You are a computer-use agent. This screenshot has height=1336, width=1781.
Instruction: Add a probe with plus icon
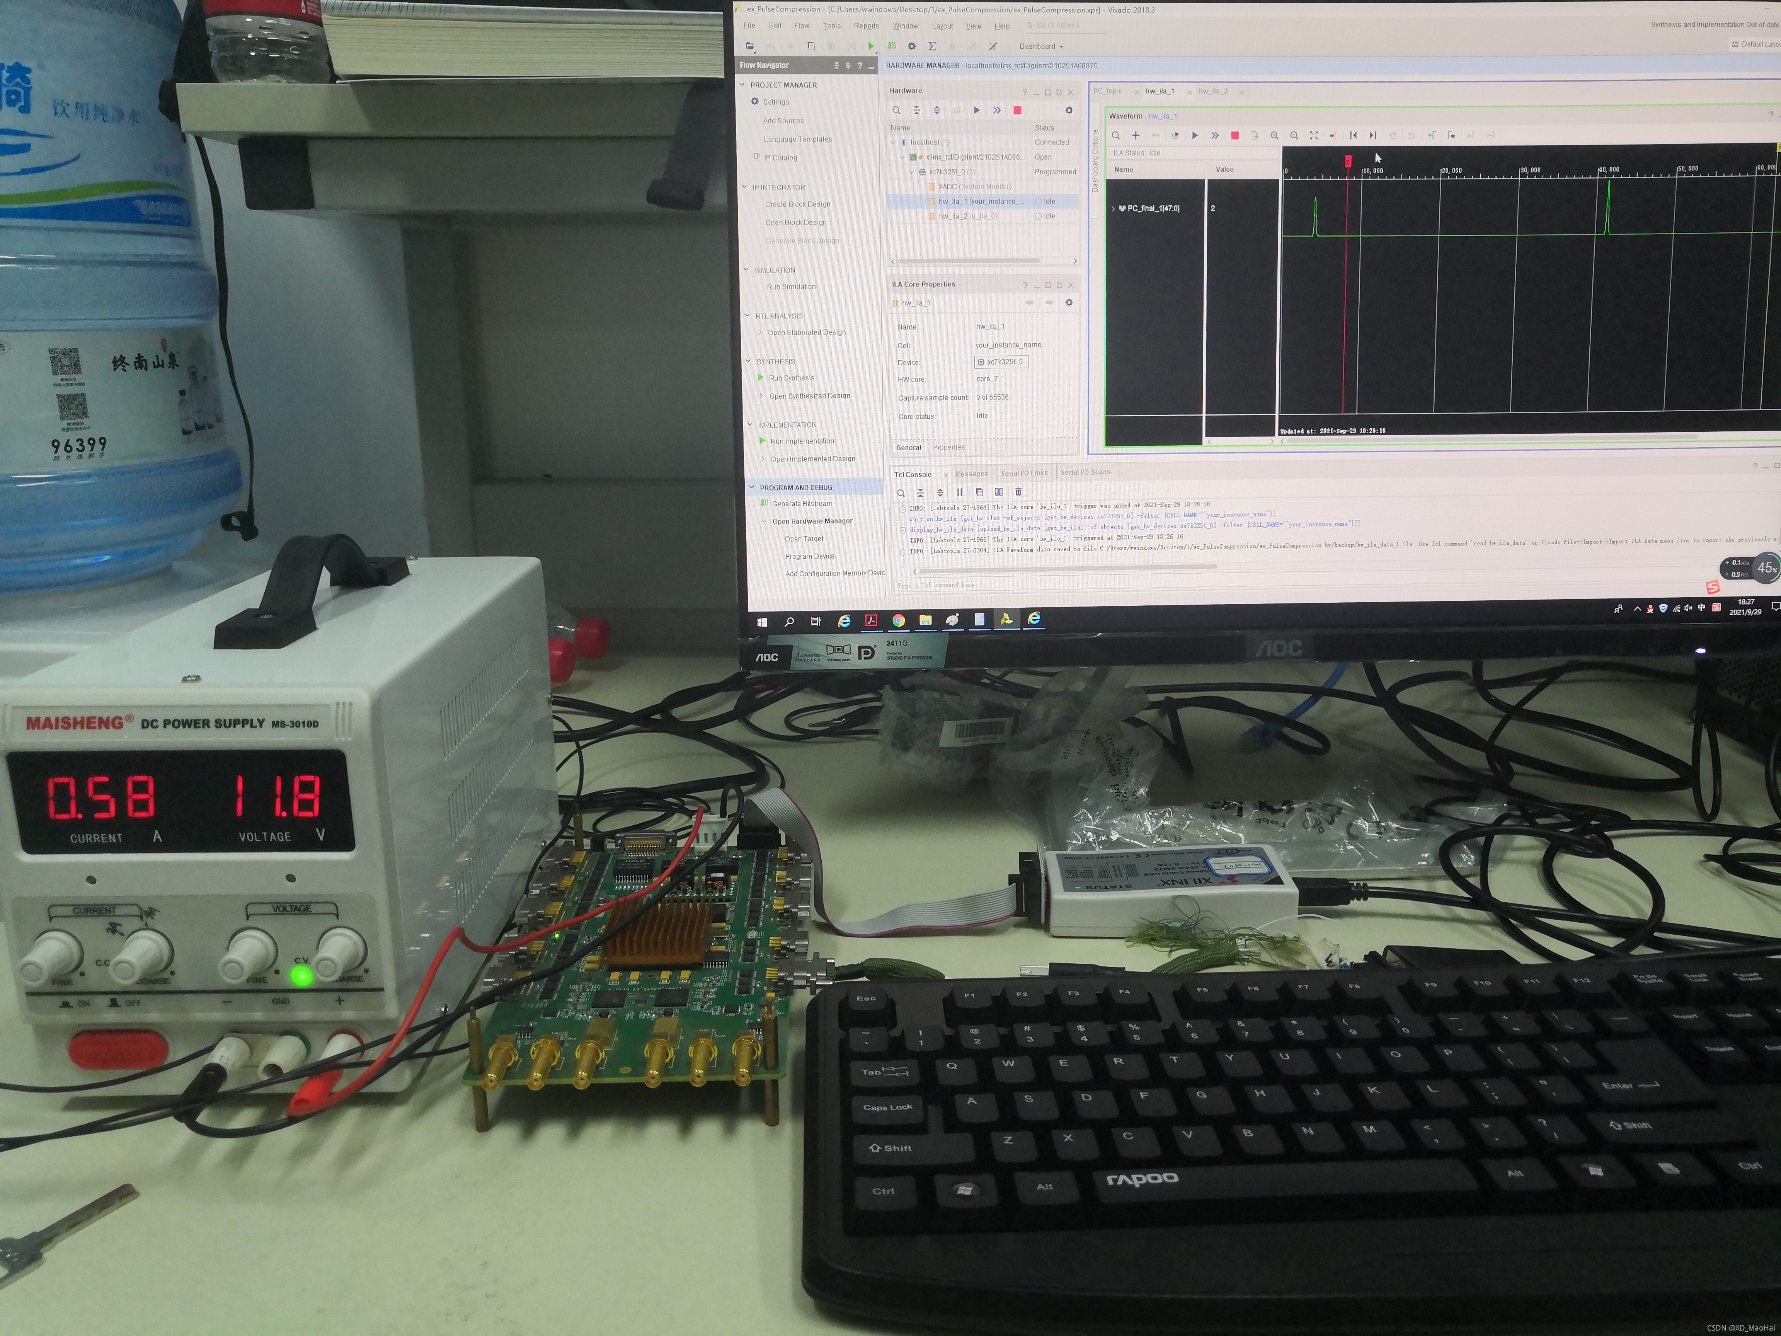(1135, 135)
